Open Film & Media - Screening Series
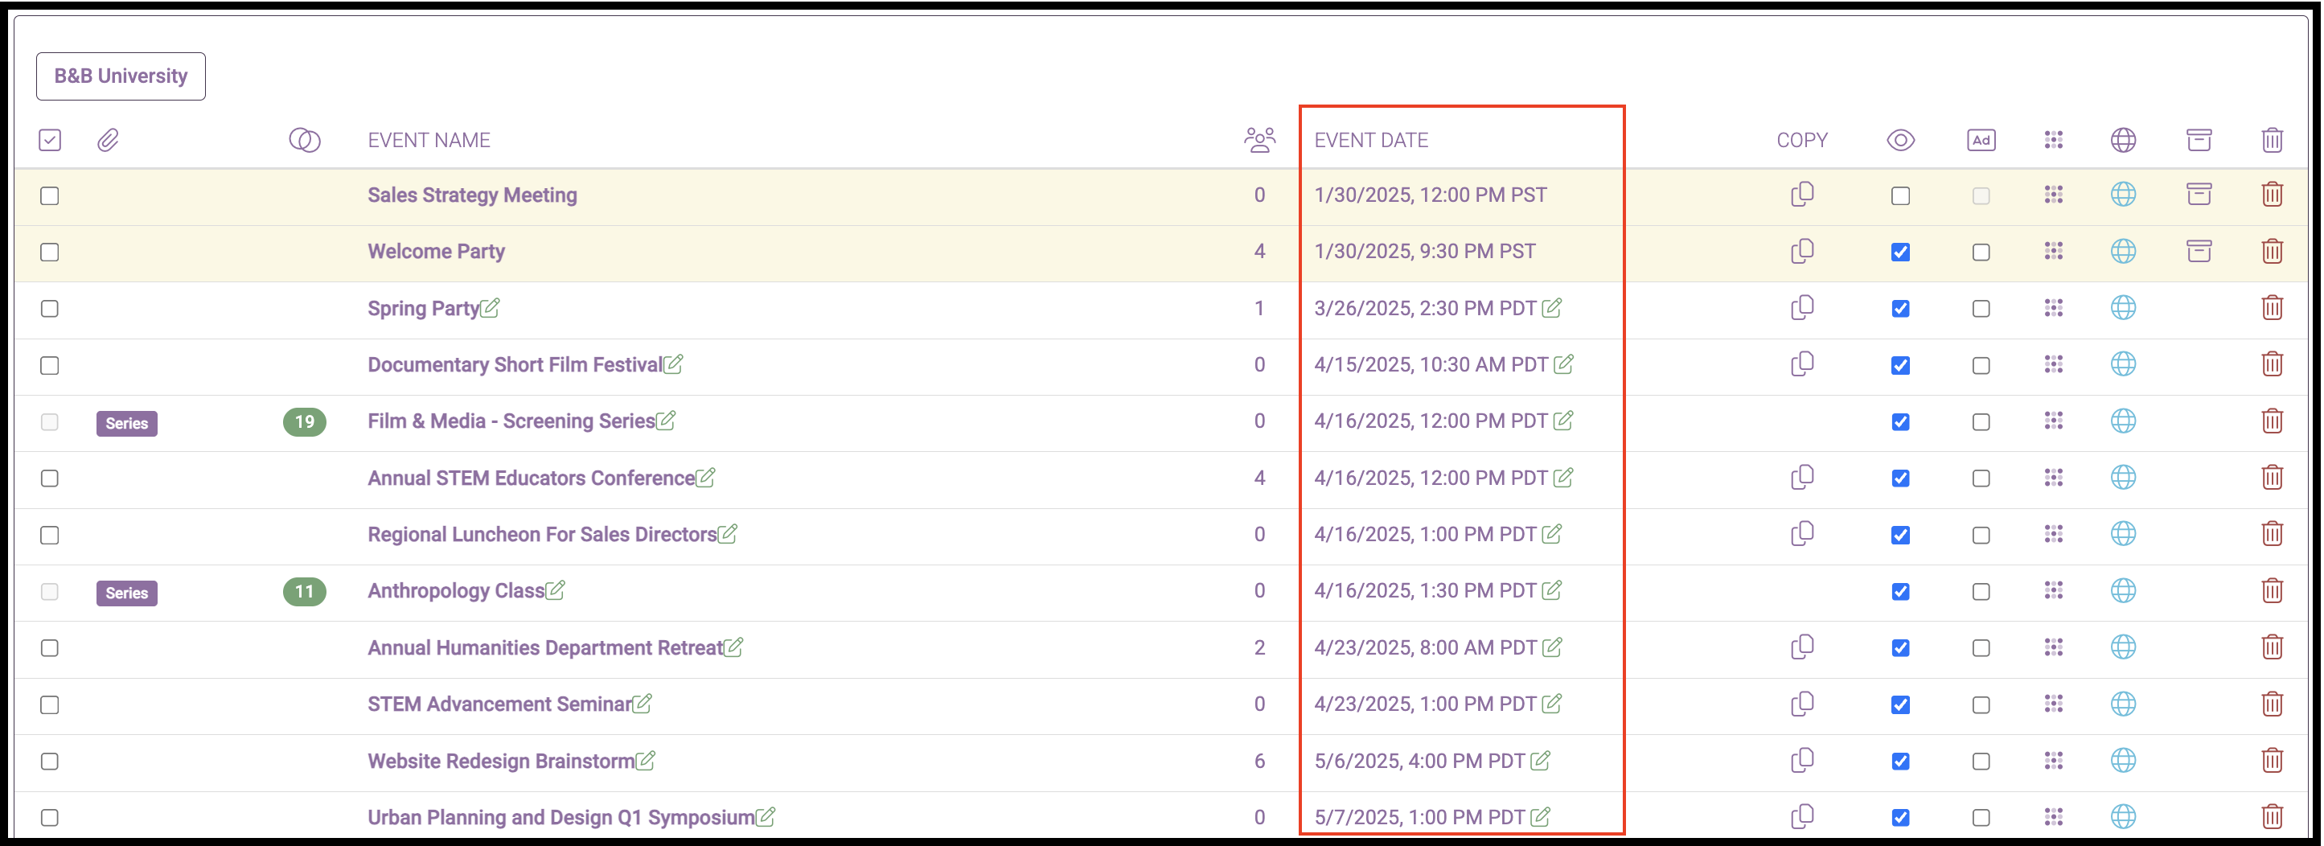The height and width of the screenshot is (846, 2324). click(x=511, y=421)
